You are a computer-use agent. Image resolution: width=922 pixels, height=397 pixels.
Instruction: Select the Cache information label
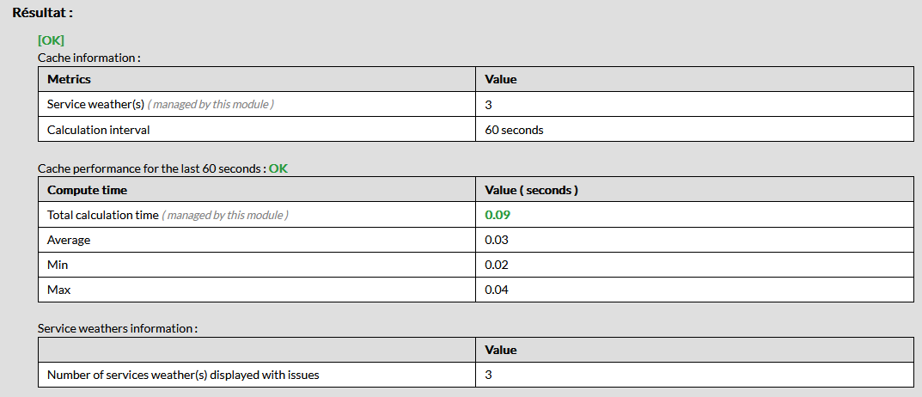89,58
